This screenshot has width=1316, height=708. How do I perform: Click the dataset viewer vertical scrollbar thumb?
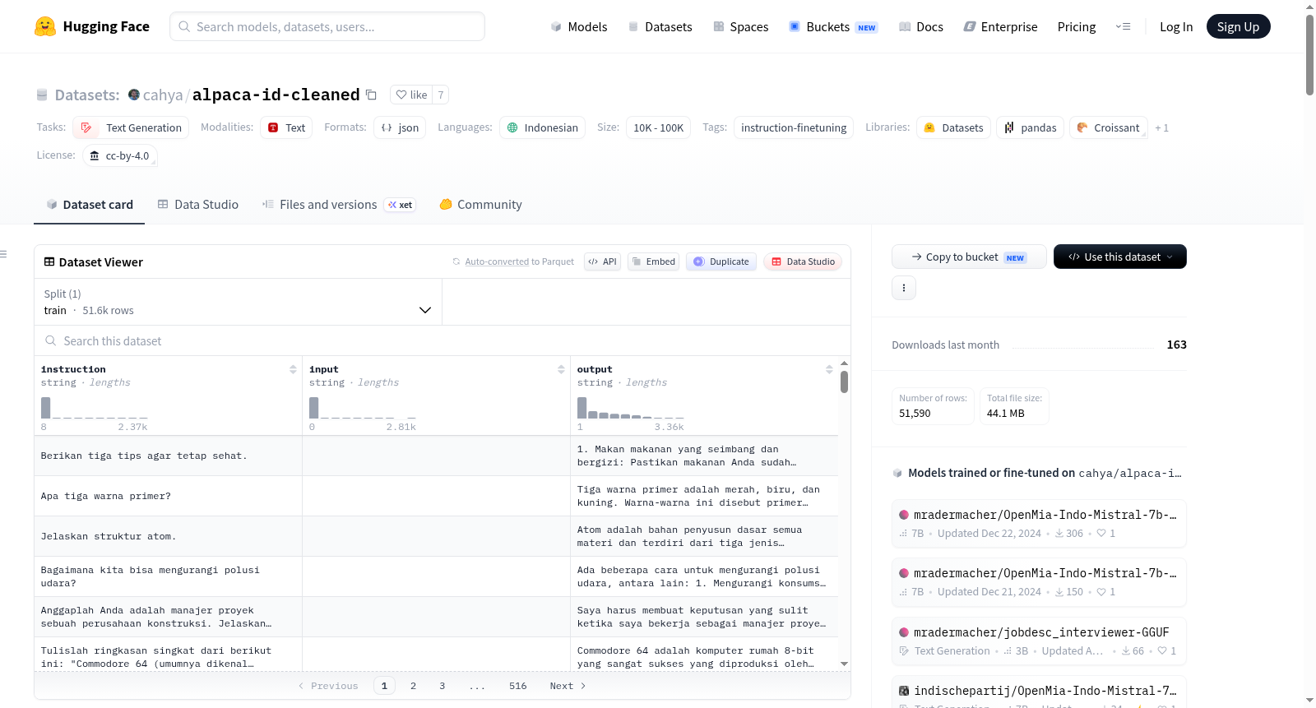pos(844,382)
